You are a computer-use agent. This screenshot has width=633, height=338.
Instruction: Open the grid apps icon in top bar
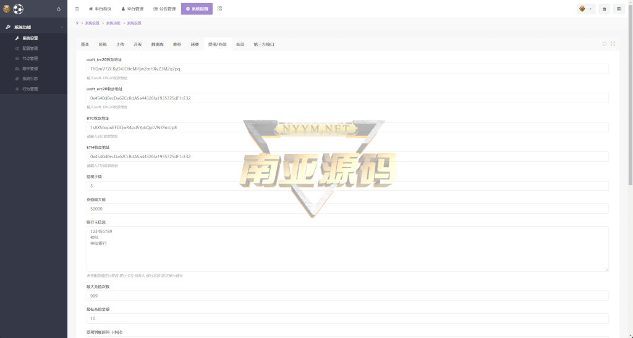pos(220,9)
